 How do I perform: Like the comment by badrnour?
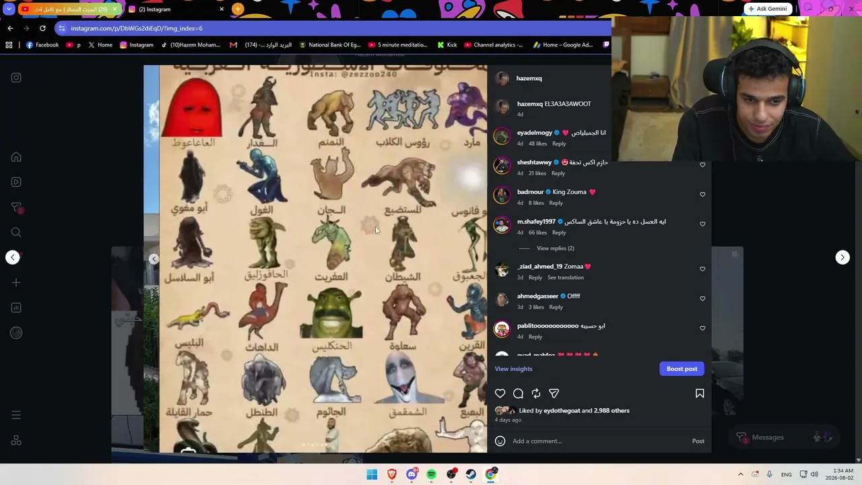click(702, 195)
